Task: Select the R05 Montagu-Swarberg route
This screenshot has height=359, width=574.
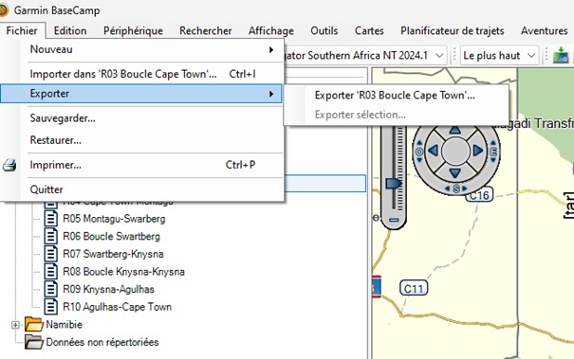Action: pyautogui.click(x=114, y=219)
